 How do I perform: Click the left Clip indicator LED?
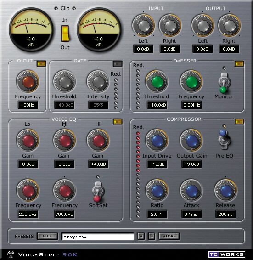coord(56,8)
